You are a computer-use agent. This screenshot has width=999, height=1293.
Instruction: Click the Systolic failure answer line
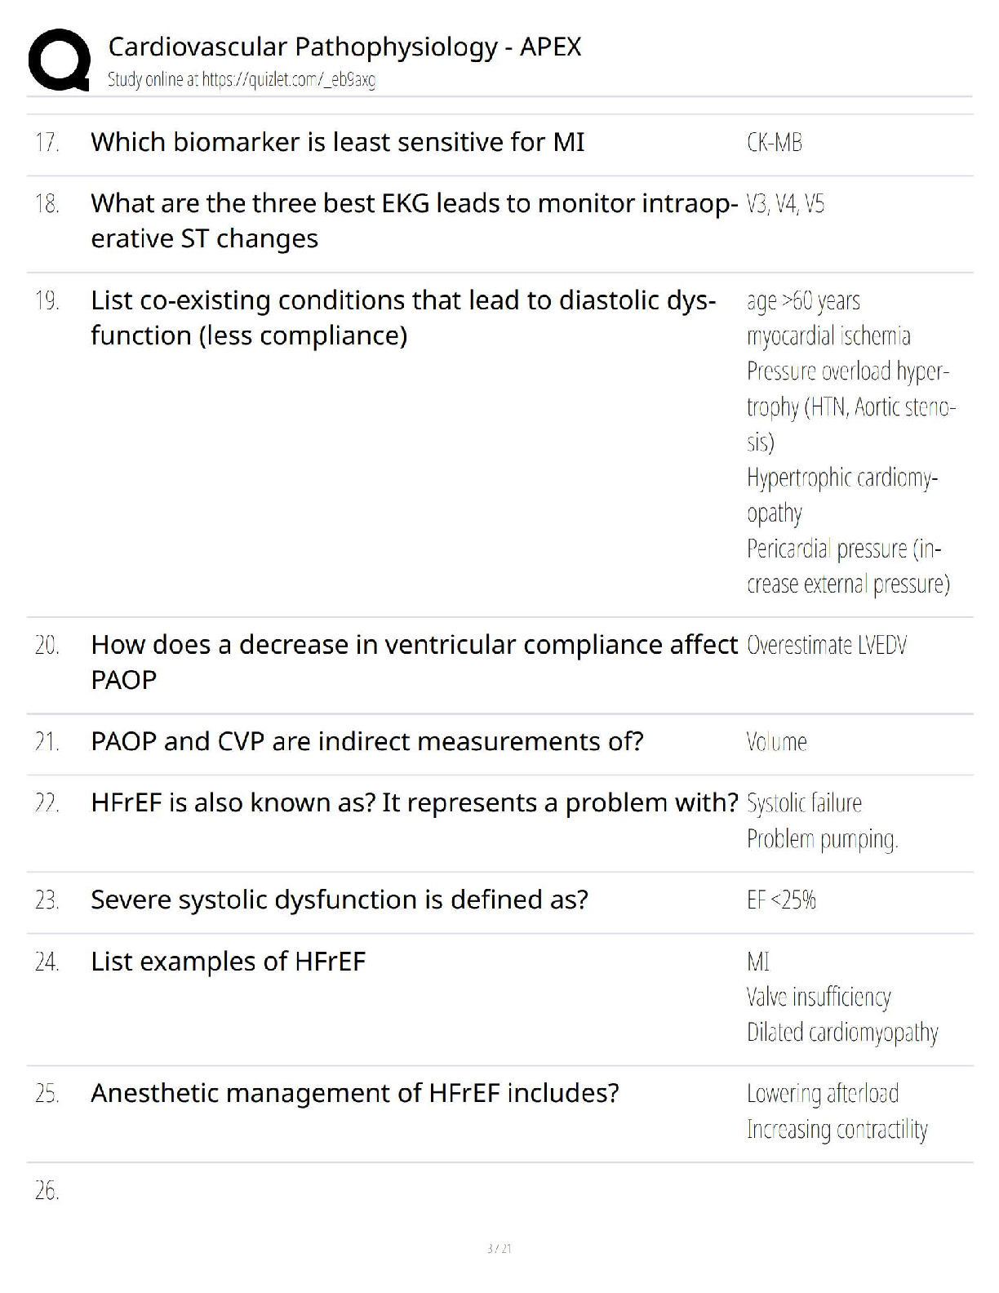tap(804, 803)
